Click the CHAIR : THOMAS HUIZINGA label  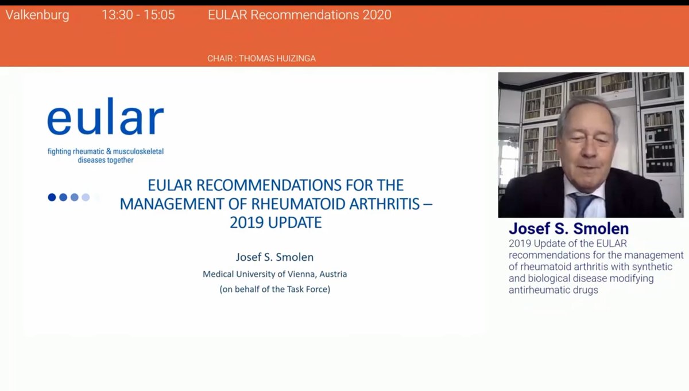pos(261,58)
